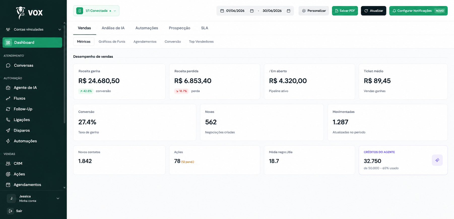The height and width of the screenshot is (219, 454).
Task: Click the 1.287 Movimentadas value
Action: coord(340,122)
